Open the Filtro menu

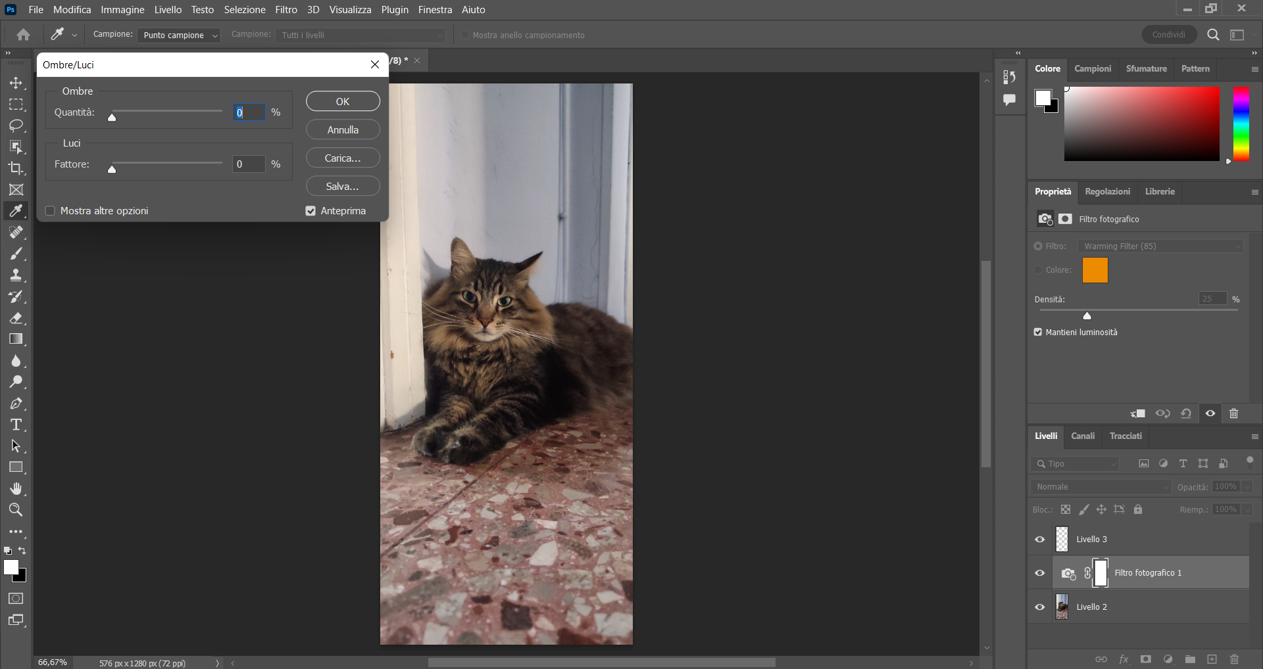(285, 9)
